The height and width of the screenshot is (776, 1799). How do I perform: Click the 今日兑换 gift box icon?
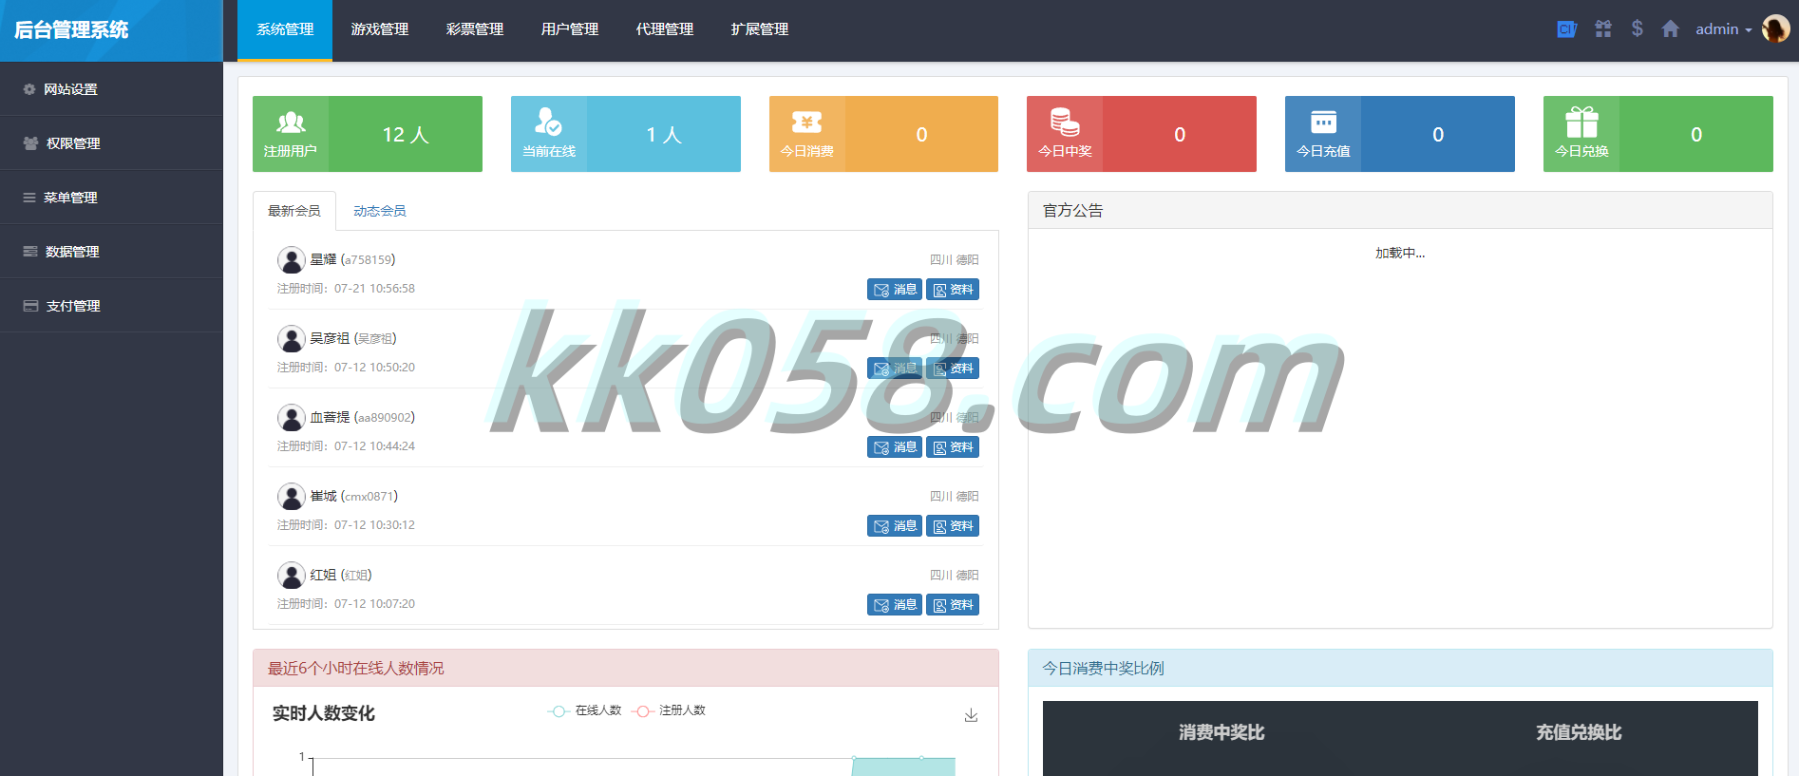[x=1581, y=122]
